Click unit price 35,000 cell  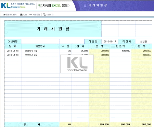click(80, 51)
